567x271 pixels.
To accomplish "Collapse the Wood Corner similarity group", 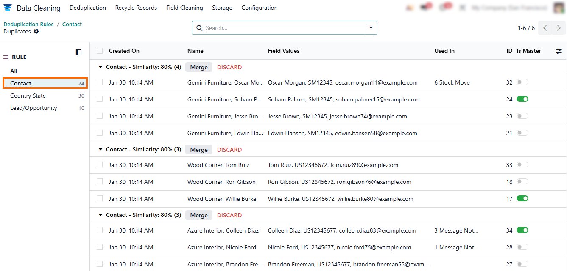I will [x=101, y=150].
